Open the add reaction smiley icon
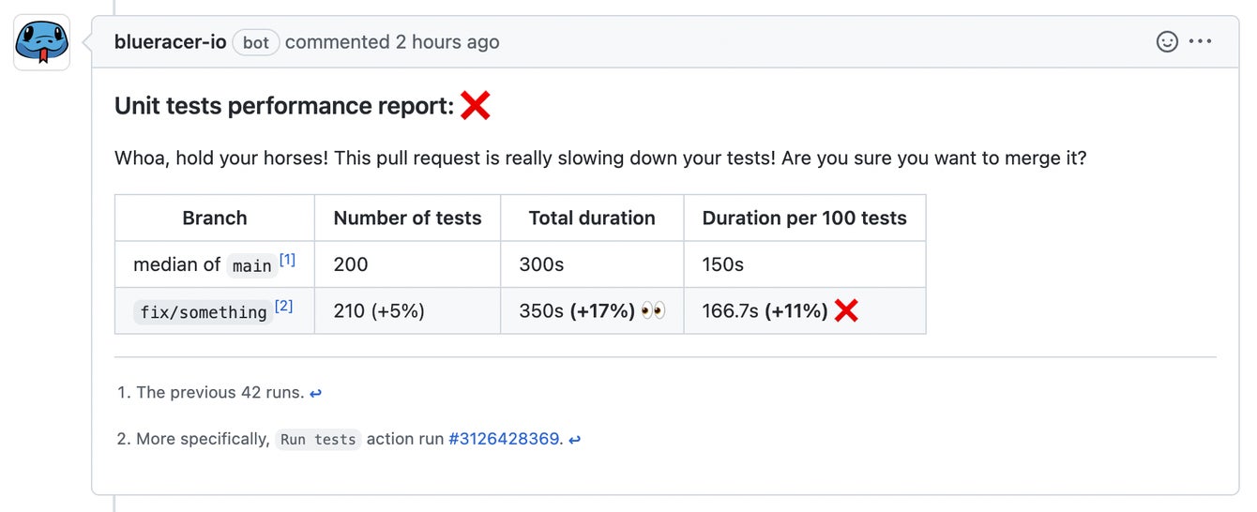 coord(1166,42)
